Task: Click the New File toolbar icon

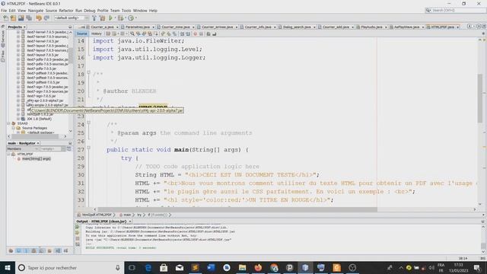Action: click(x=5, y=18)
